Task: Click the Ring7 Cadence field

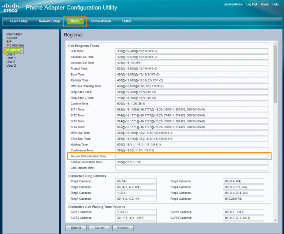Action: (136, 199)
